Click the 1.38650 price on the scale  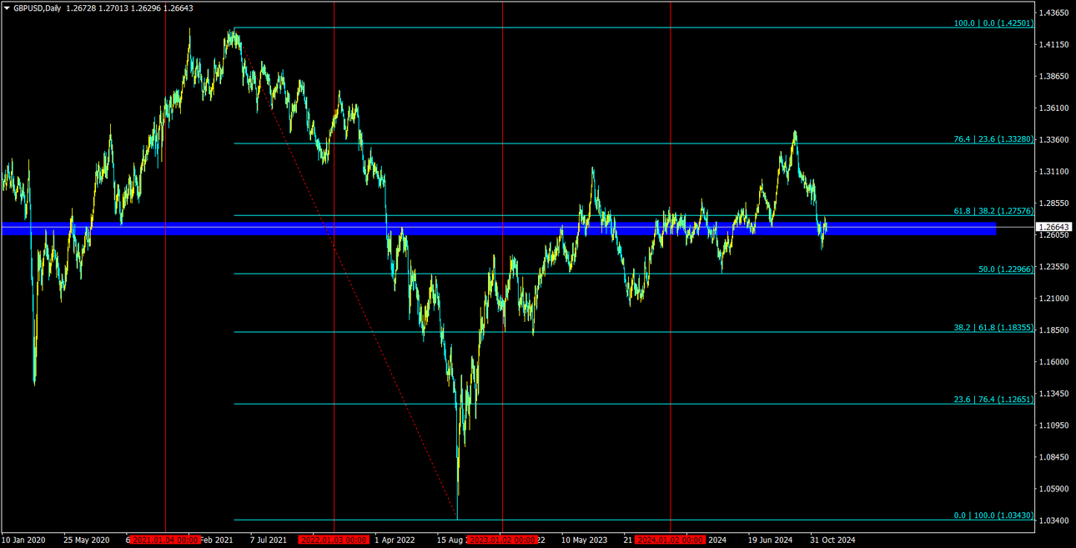coord(1054,76)
